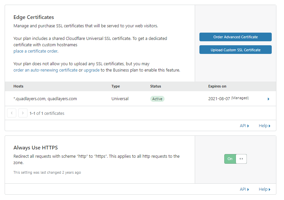Viewport: 284px width, 200px height.
Task: Click the (Managed) expiry label
Action: click(240, 98)
